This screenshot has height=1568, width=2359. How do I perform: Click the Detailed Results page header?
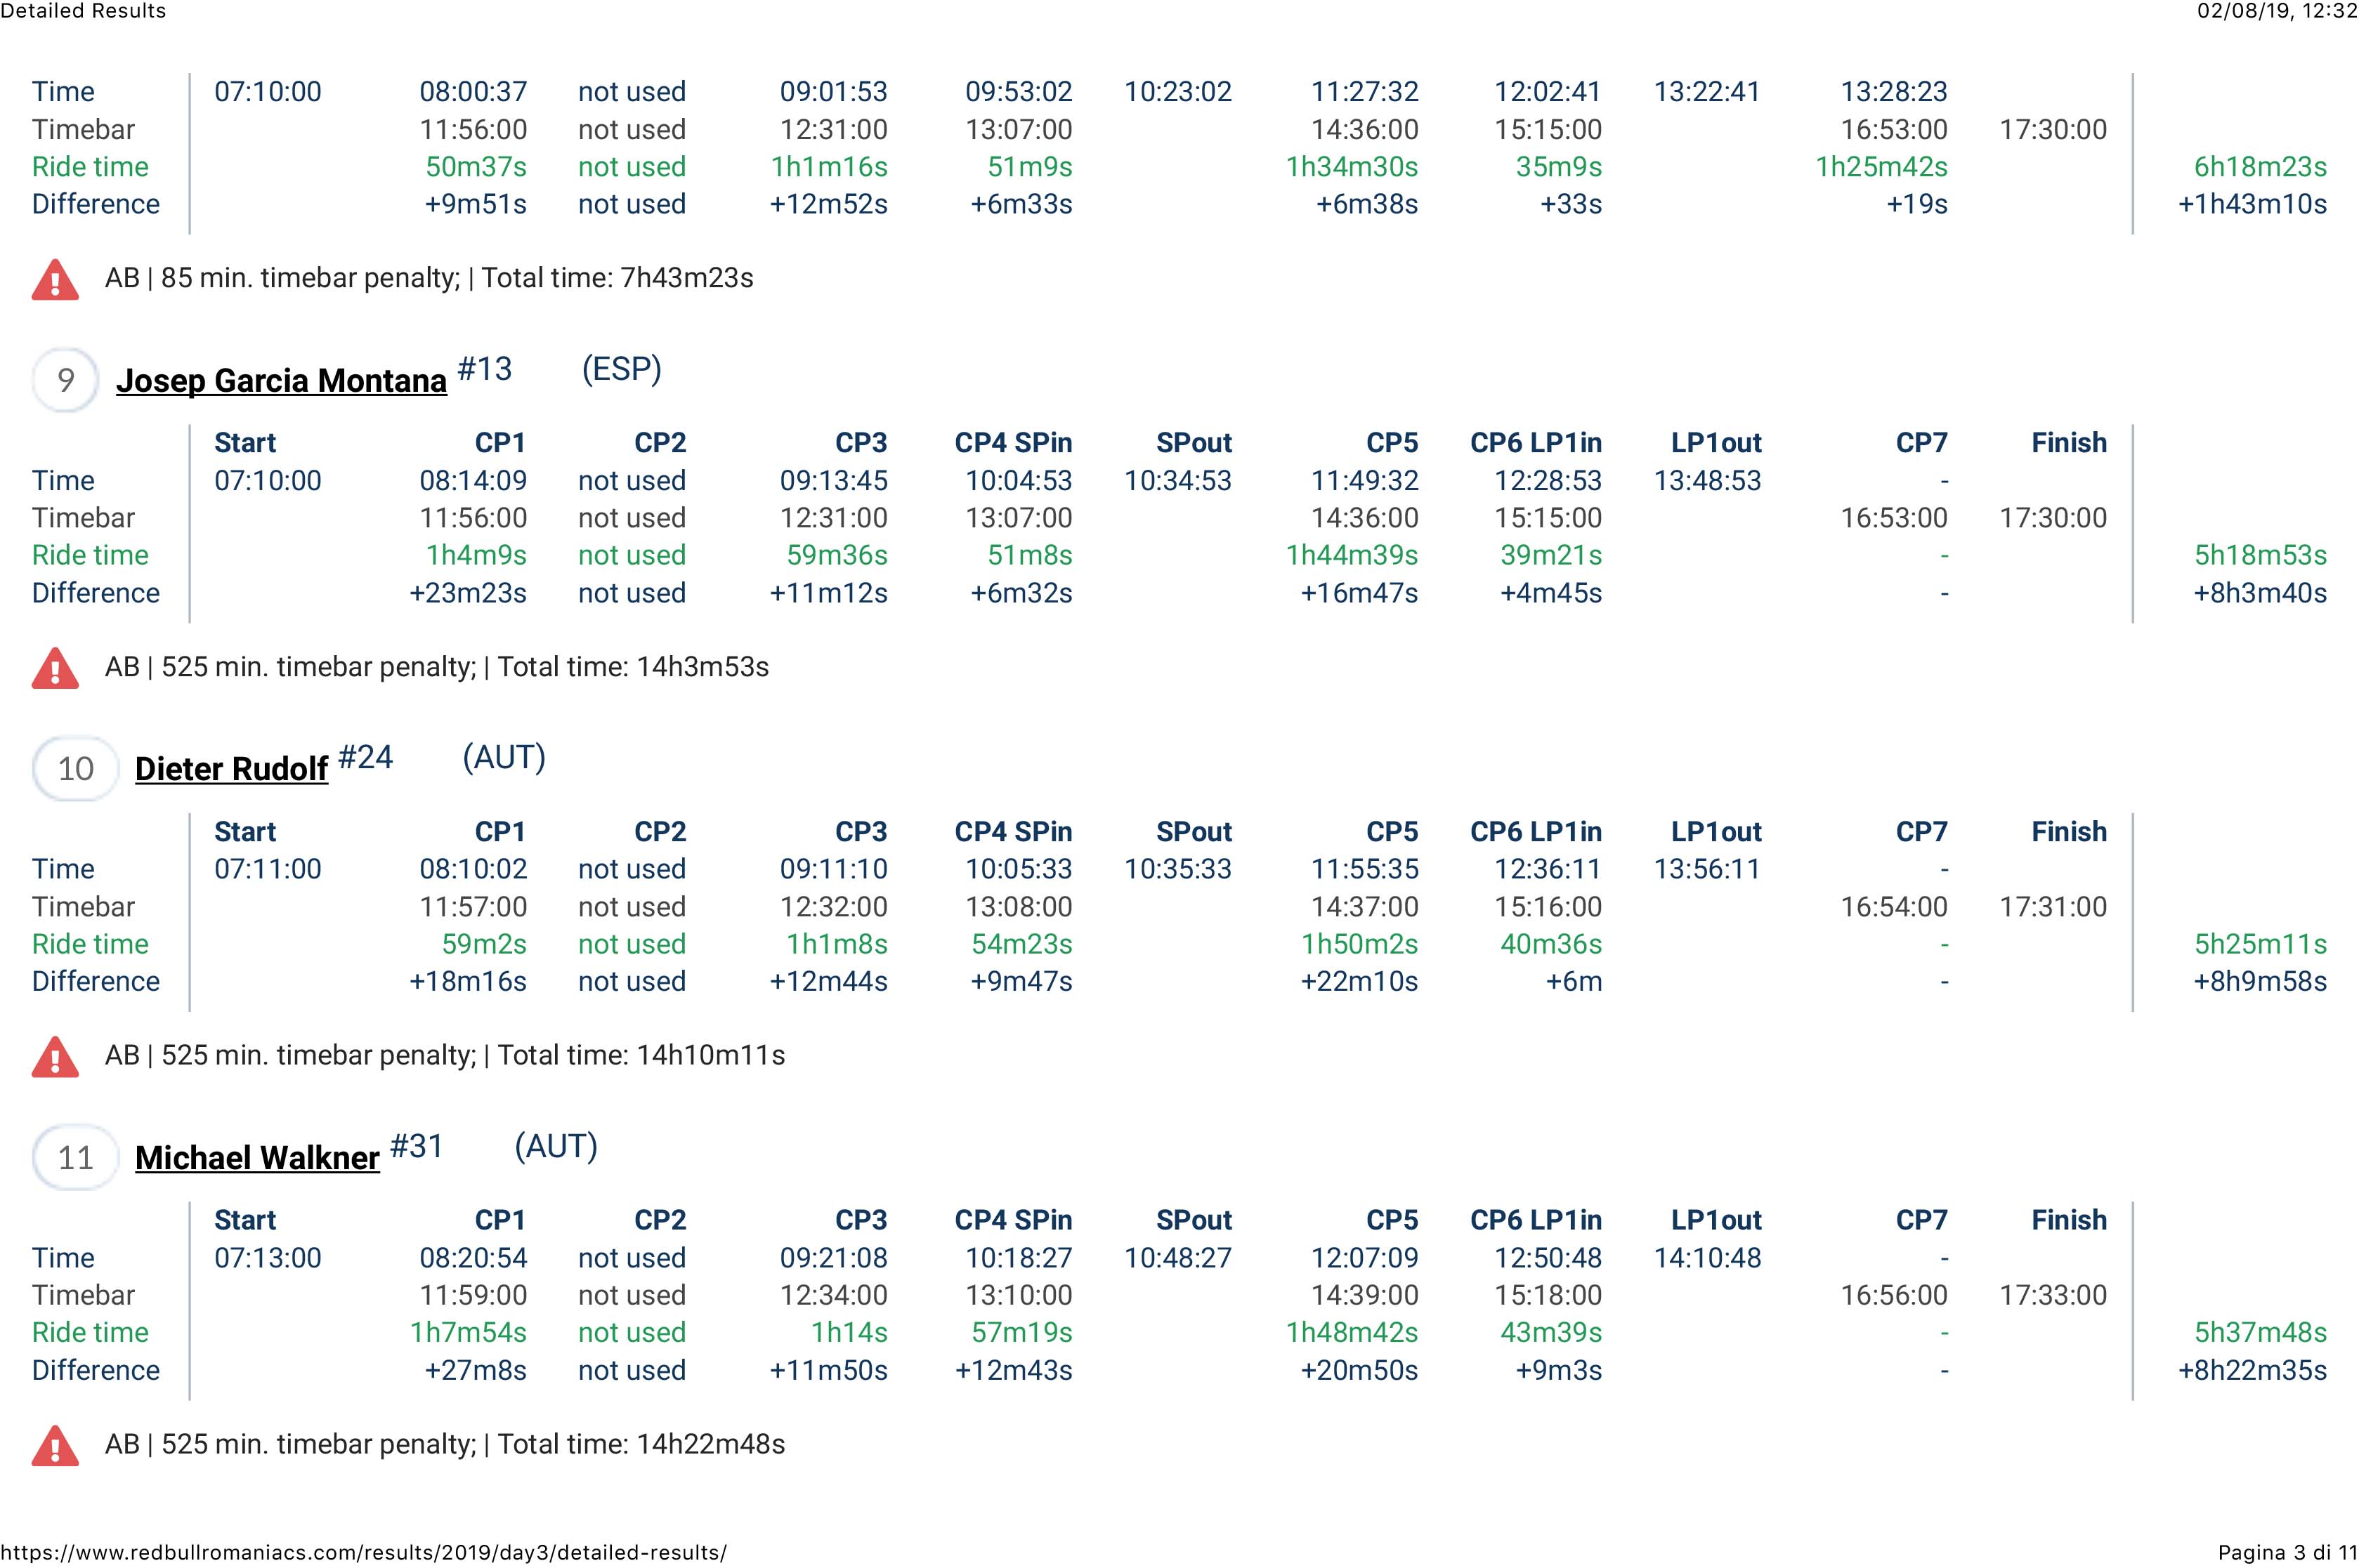coord(83,11)
